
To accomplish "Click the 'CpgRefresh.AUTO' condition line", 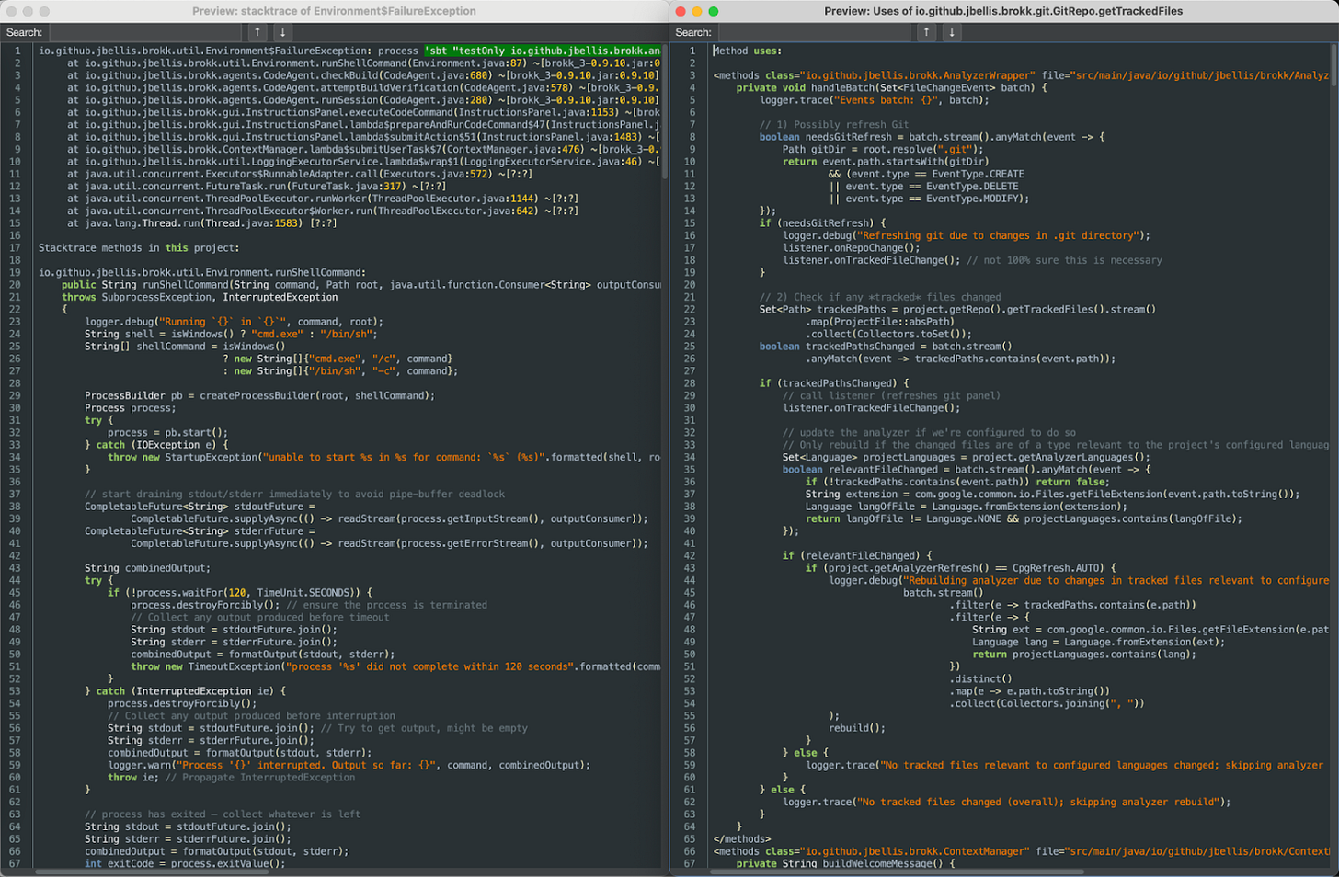I will coord(960,568).
